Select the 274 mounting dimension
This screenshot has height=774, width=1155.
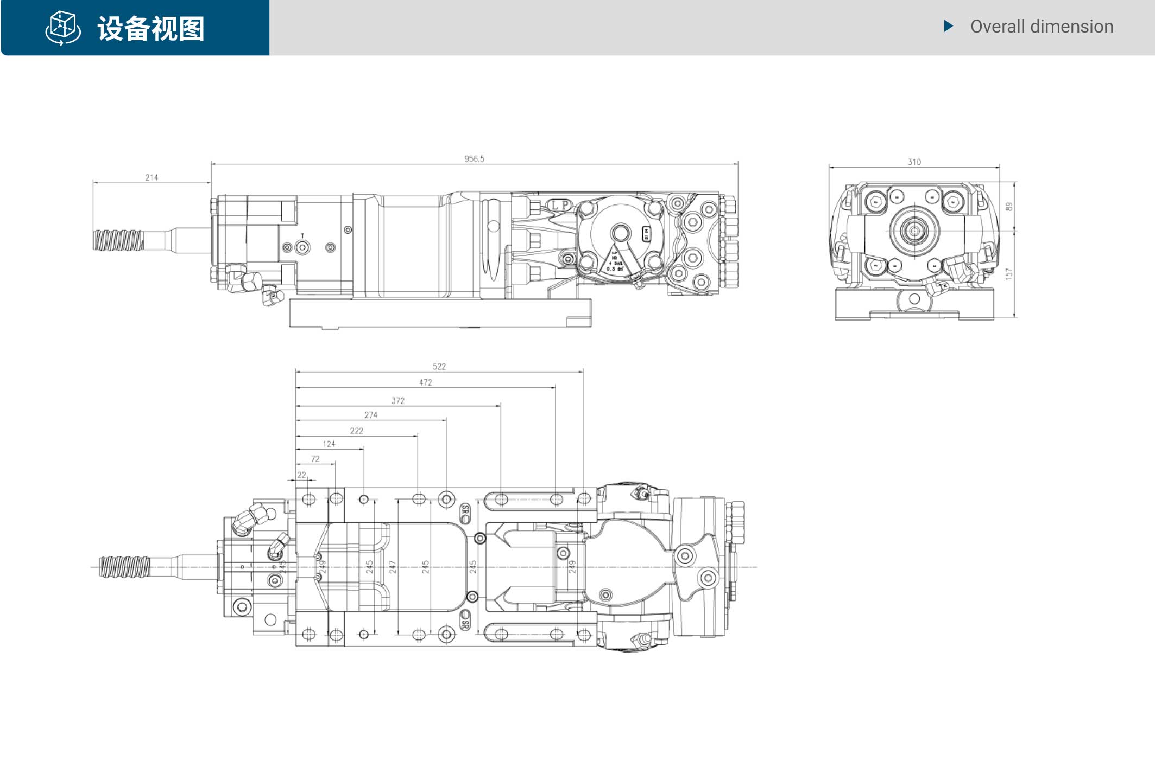(371, 415)
